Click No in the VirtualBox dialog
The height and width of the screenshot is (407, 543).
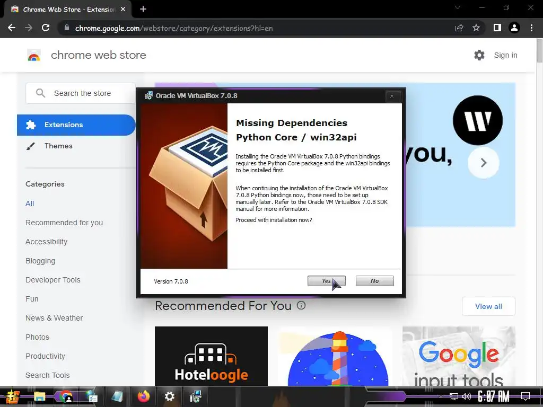coord(375,281)
